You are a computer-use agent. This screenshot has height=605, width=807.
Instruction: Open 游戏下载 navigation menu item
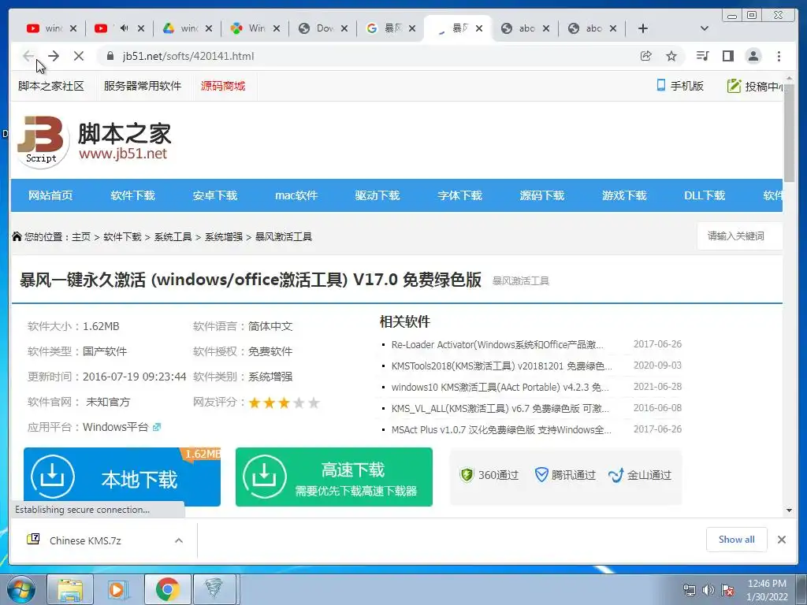coord(624,195)
